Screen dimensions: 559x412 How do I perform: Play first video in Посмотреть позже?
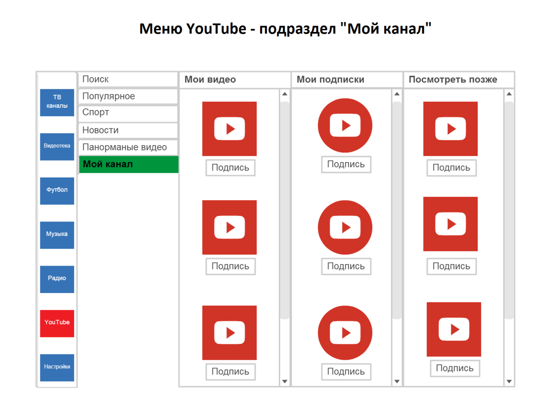[x=450, y=129]
